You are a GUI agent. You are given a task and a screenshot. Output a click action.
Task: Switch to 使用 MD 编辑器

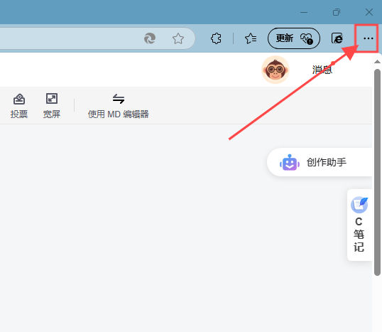coord(118,106)
